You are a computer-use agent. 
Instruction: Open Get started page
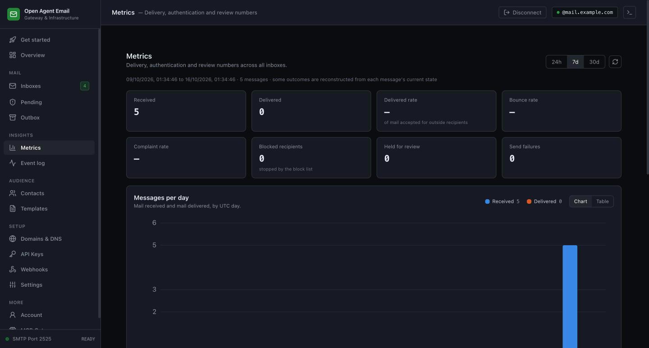pyautogui.click(x=49, y=40)
